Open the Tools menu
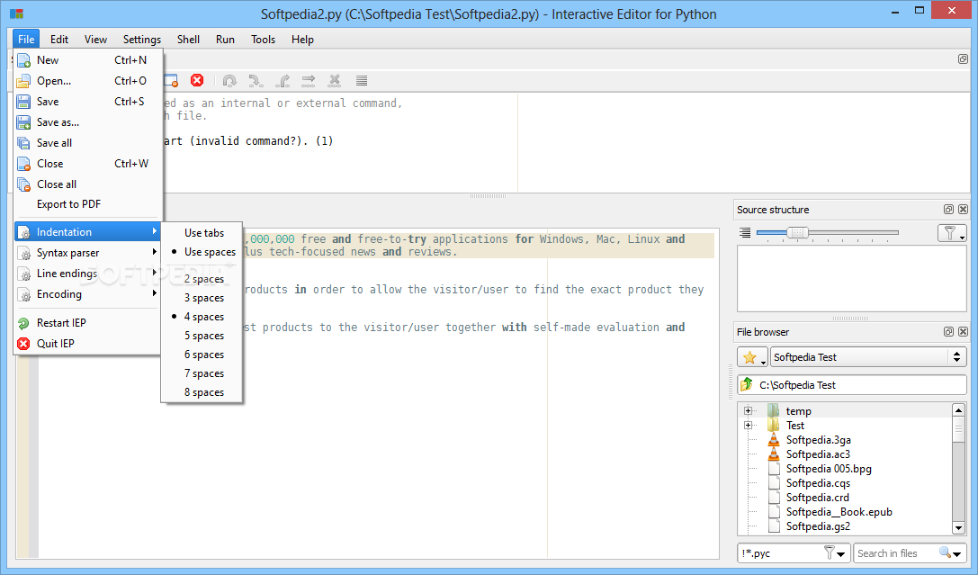This screenshot has width=978, height=575. tap(264, 40)
